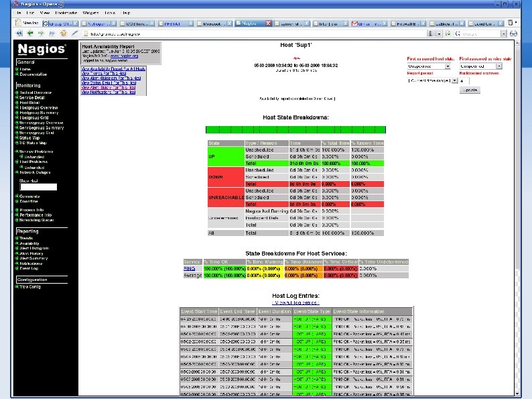Open View Trends For This Host link
This screenshot has width=532, height=399.
coord(104,73)
